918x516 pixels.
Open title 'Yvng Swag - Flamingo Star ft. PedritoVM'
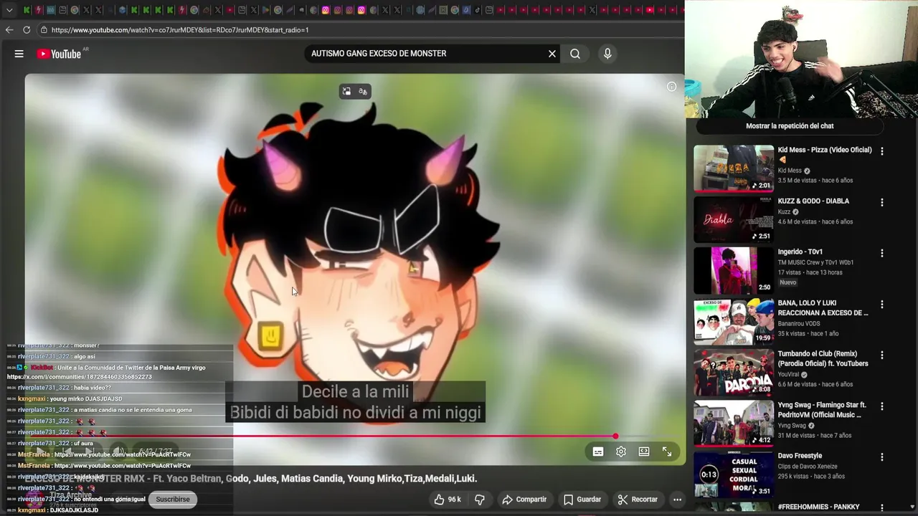tap(821, 410)
